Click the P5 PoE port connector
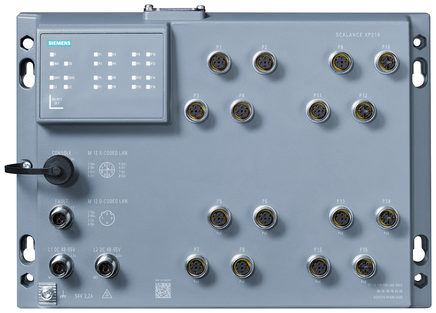436x313 pixels. pyautogui.click(x=219, y=217)
